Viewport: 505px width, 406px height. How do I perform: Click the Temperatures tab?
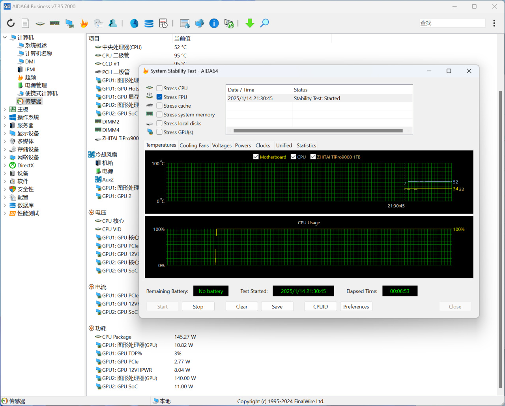click(161, 145)
